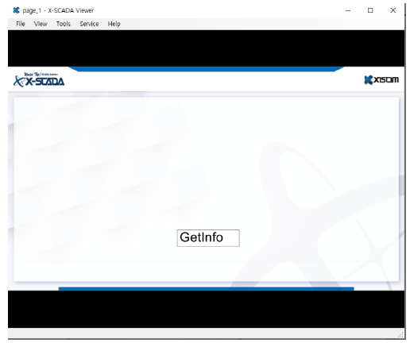Maximize the X-SCADA Viewer window

tap(370, 10)
